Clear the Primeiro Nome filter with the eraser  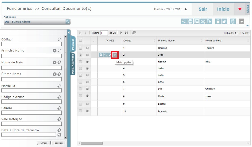pos(59,51)
